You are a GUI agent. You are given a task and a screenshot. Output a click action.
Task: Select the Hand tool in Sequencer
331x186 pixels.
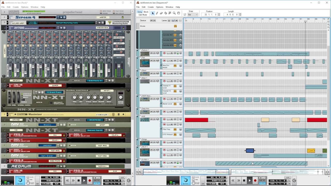pyautogui.click(x=178, y=13)
